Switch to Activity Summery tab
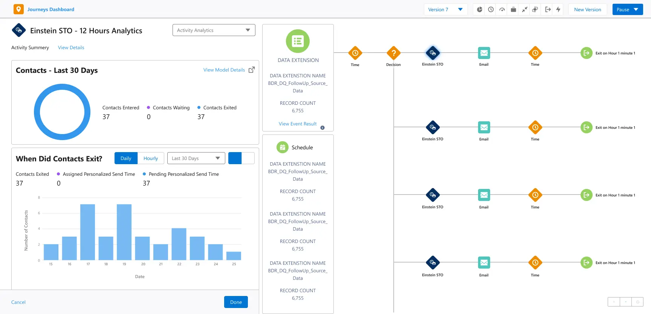Viewport: 651px width, 314px height. coord(30,47)
